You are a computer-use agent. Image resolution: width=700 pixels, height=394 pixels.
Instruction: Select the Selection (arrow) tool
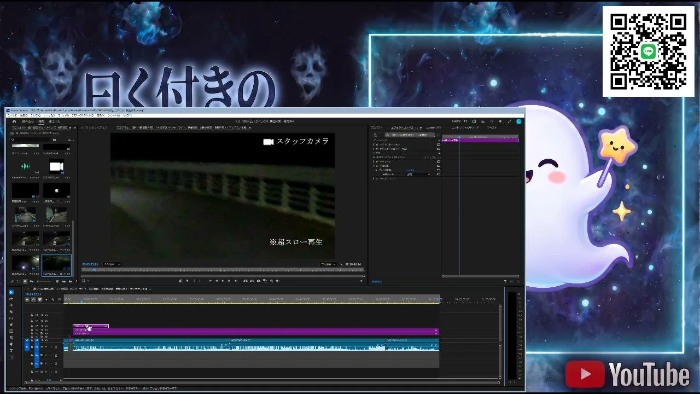tap(11, 292)
